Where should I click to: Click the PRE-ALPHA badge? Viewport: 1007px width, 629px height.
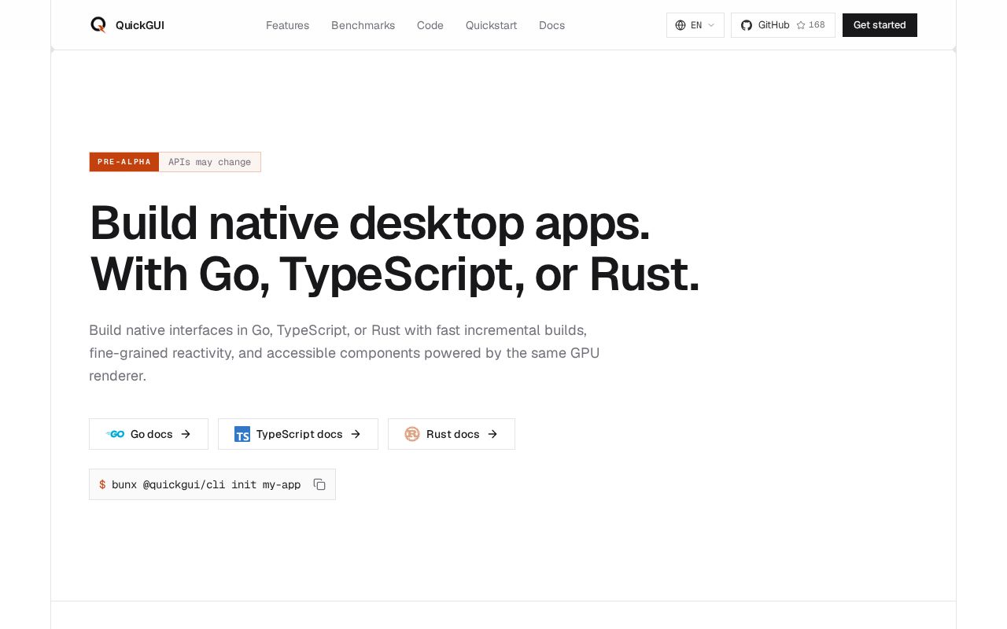[x=124, y=162]
